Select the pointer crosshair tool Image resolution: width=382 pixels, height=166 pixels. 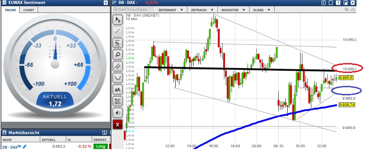(118, 20)
